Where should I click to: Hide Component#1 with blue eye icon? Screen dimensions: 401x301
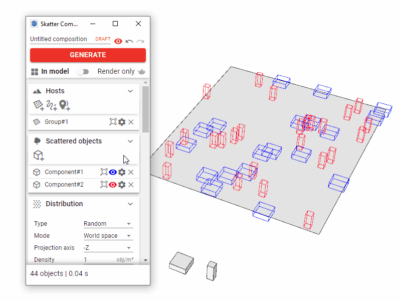(113, 172)
